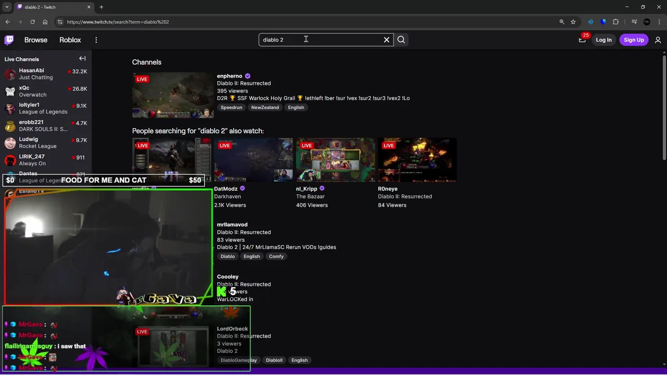Click English tag under mrllamavod

[x=252, y=256]
